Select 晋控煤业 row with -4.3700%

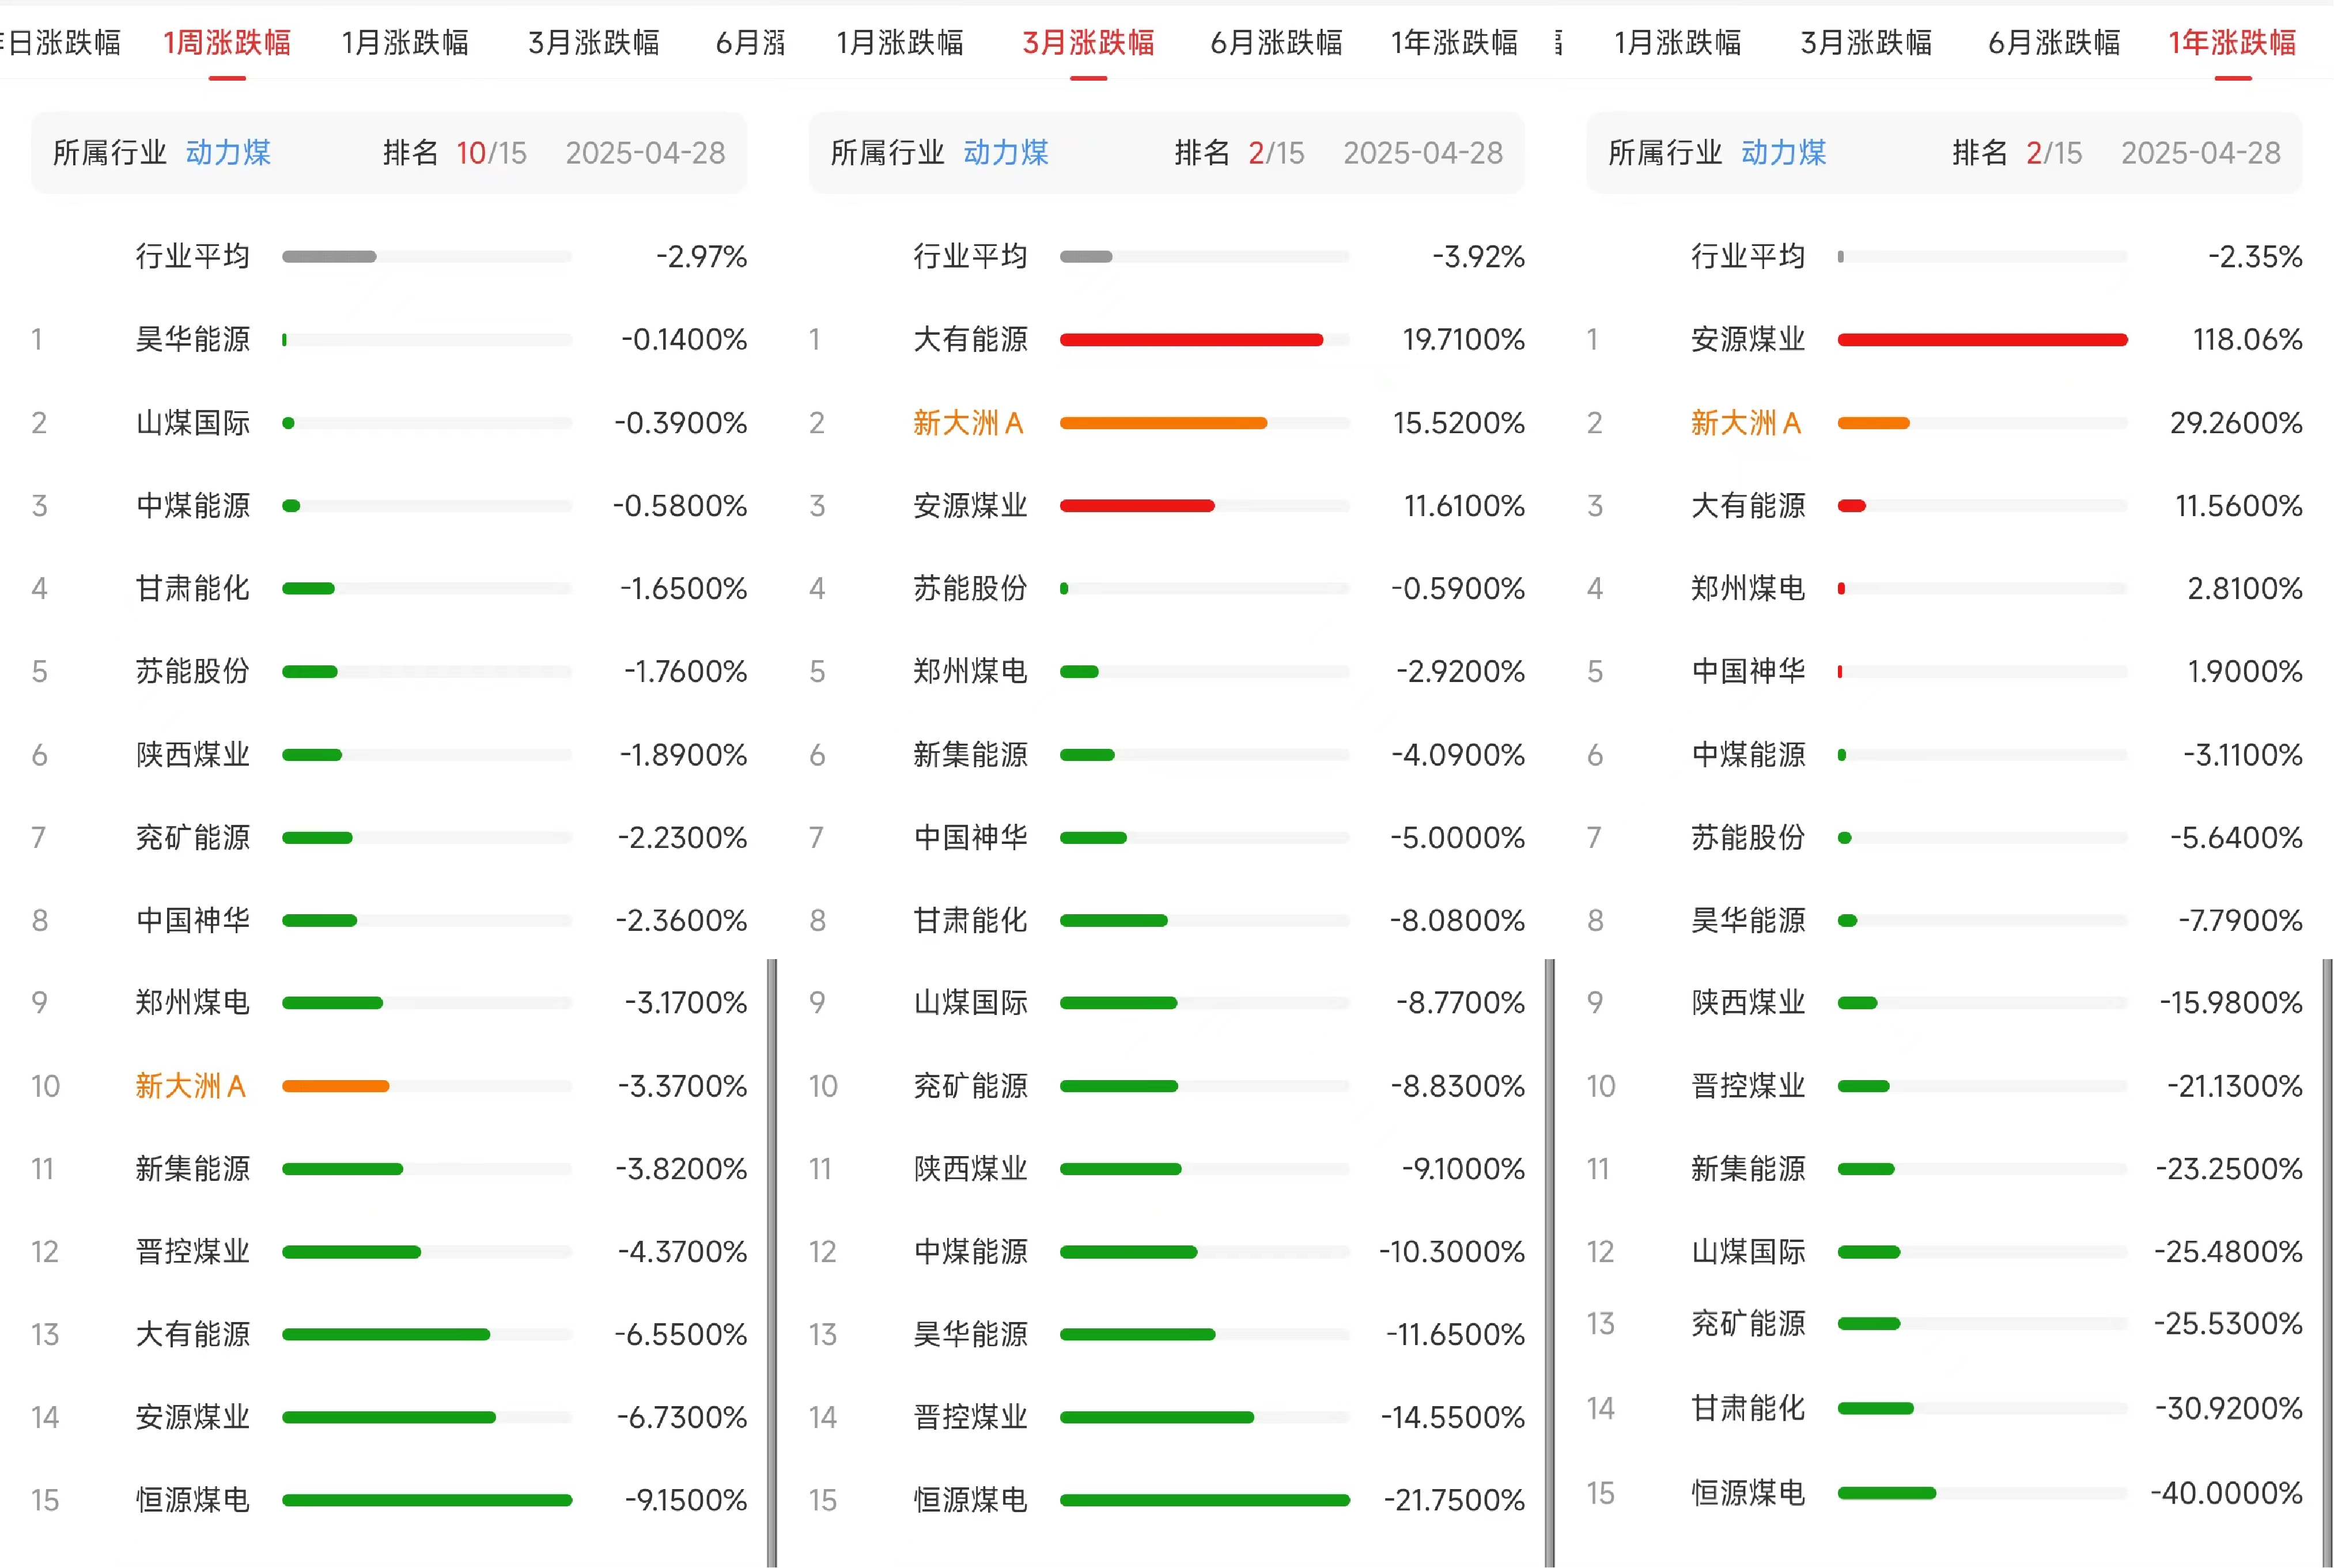(389, 1251)
